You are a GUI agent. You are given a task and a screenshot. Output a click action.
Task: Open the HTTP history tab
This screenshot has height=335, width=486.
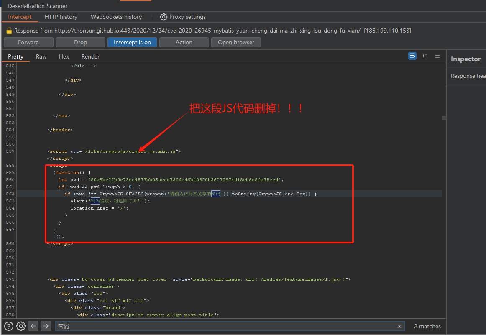61,17
